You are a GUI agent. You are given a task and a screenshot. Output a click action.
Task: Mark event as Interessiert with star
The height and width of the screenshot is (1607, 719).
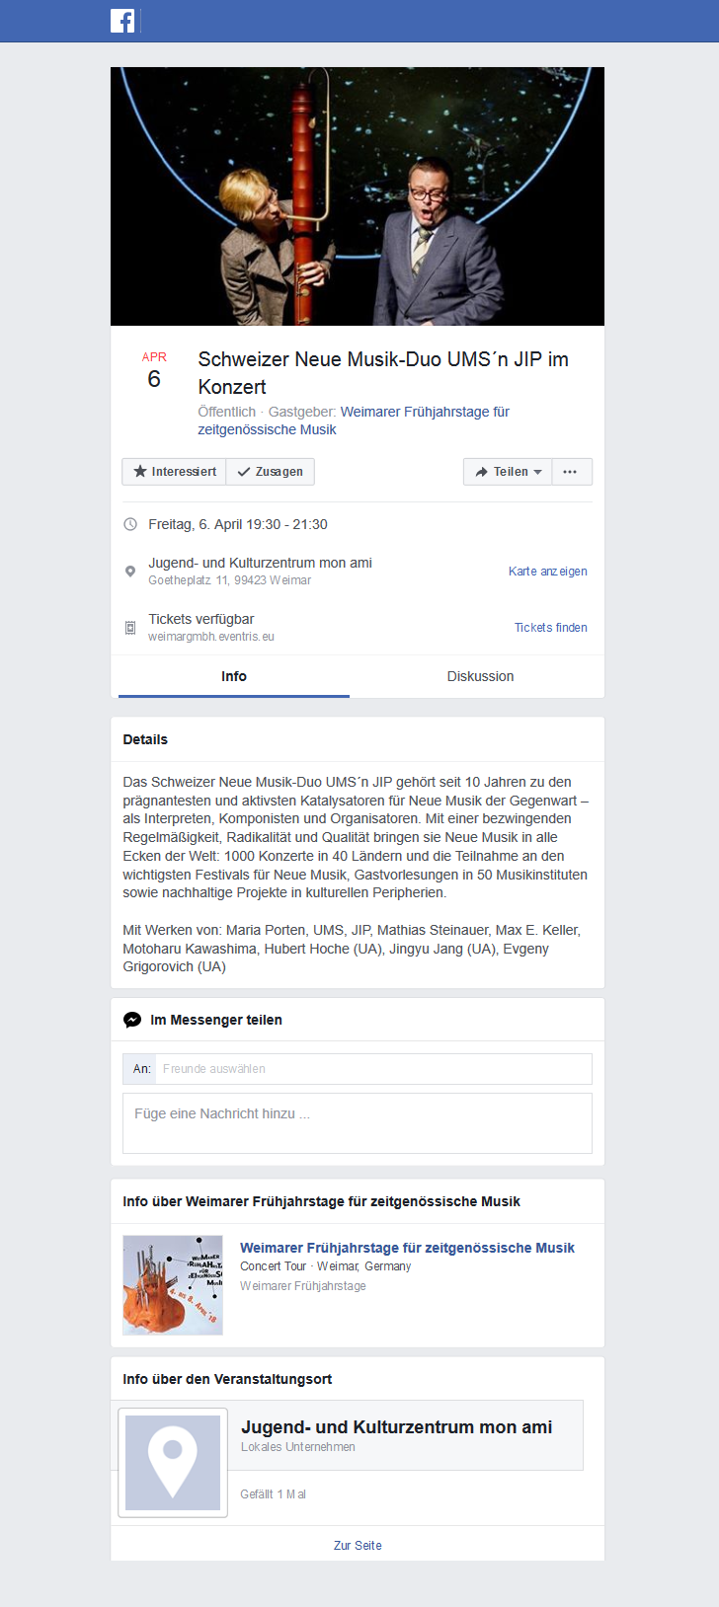[174, 472]
